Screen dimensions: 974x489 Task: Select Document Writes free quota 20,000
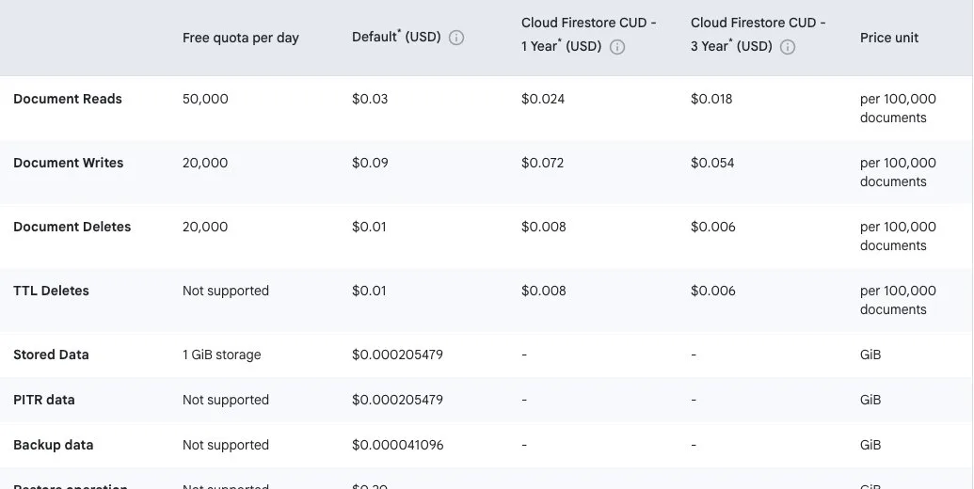point(205,164)
